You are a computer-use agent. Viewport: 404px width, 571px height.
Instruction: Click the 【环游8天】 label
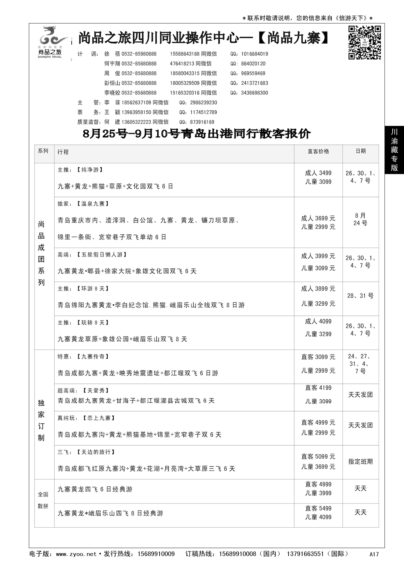(x=93, y=289)
